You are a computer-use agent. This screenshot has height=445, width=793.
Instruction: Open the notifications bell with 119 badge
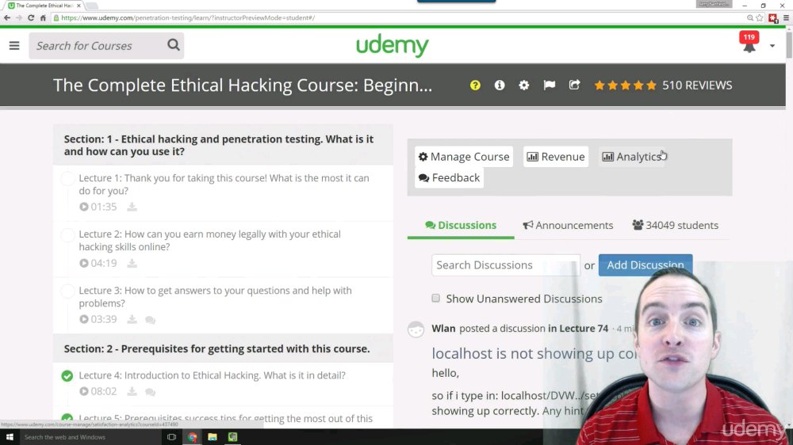749,43
